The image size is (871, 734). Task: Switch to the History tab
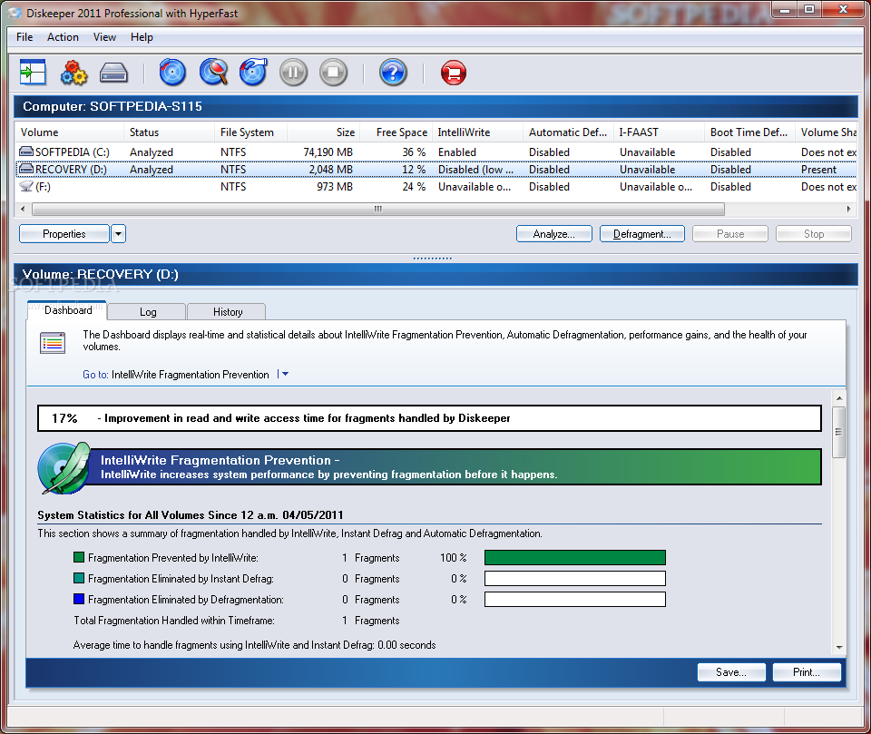227,312
